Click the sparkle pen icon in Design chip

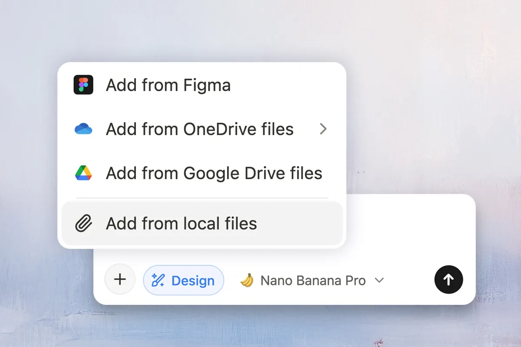[158, 281]
